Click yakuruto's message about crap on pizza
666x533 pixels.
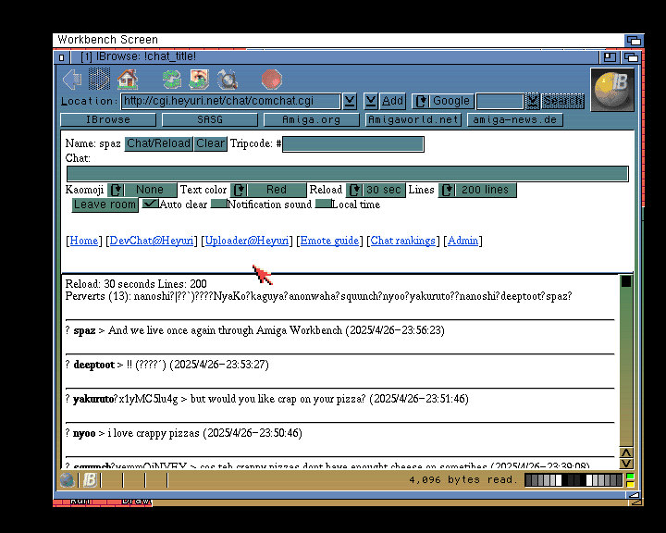[266, 399]
